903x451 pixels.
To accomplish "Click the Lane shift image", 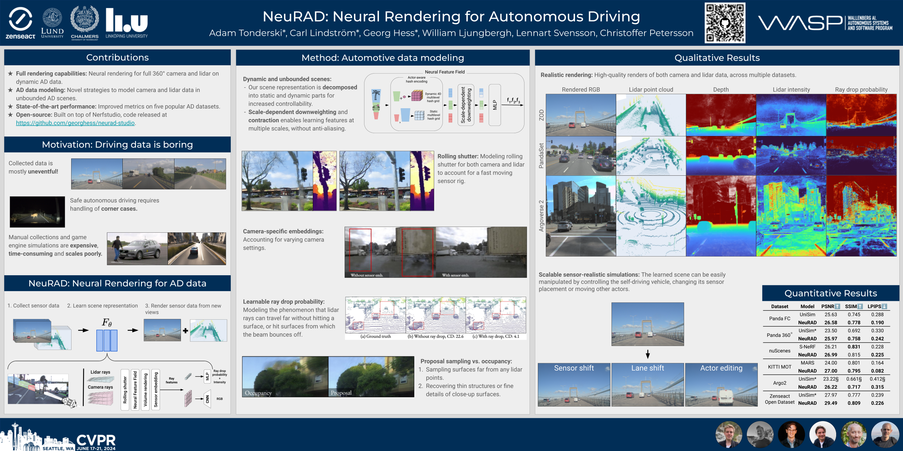I will coord(648,385).
